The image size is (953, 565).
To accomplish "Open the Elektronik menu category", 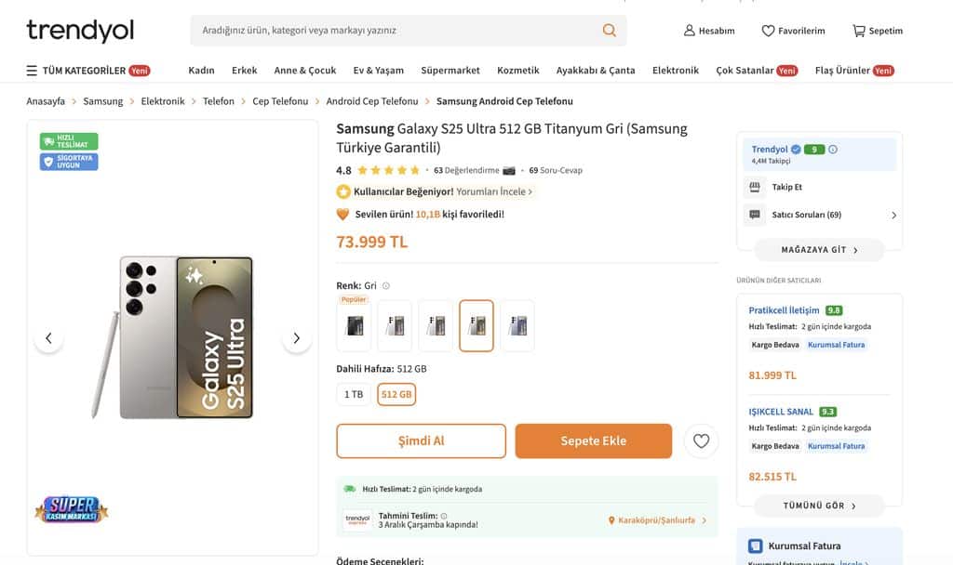I will (675, 71).
